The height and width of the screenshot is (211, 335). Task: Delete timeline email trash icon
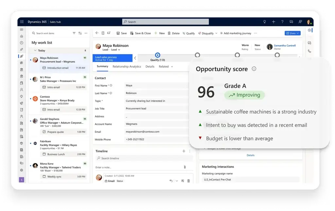[x=188, y=181]
